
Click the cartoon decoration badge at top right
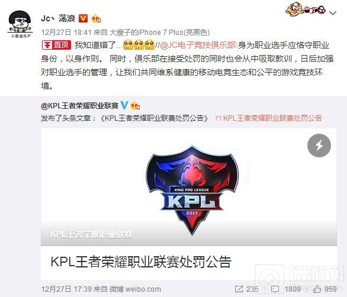pyautogui.click(x=306, y=9)
